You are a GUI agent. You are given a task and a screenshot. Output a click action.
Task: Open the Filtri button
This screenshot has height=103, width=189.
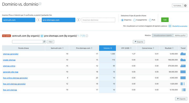pyautogui.click(x=50, y=42)
